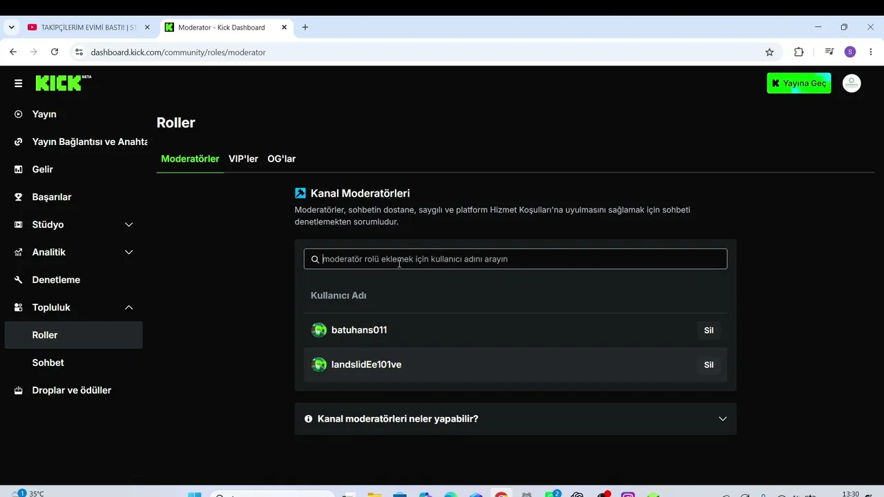
Task: Expand the Analitik submenu chevron
Action: point(128,252)
